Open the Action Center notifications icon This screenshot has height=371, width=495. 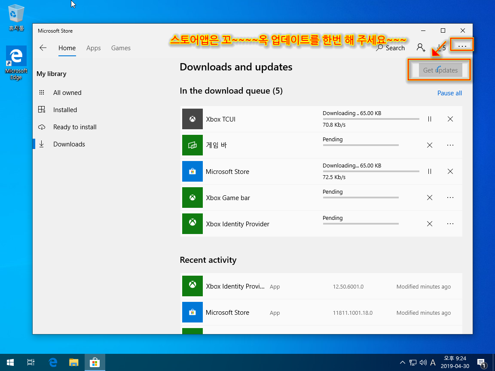click(481, 363)
